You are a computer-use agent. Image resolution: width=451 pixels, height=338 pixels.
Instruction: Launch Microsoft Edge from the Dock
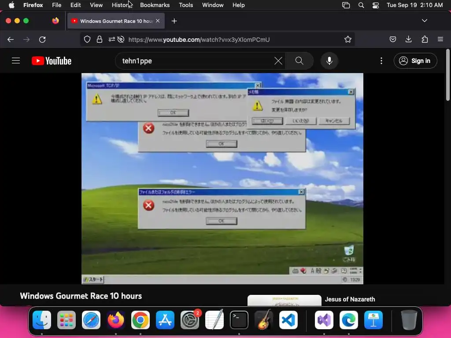tap(349, 320)
